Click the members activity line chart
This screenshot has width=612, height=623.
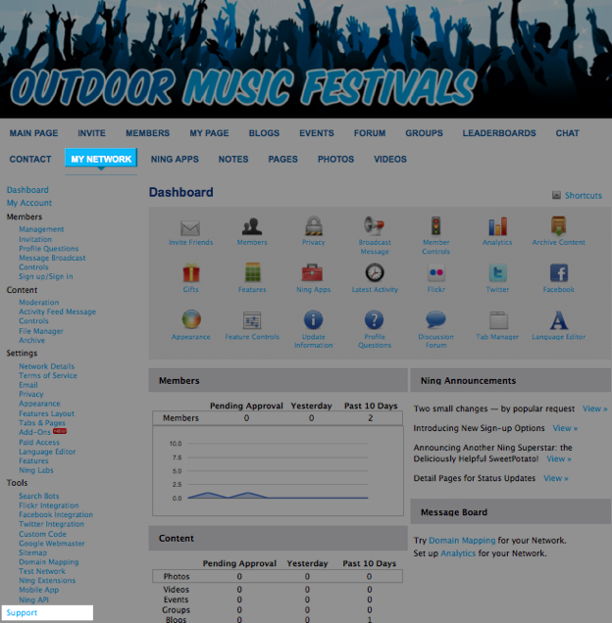[x=278, y=471]
